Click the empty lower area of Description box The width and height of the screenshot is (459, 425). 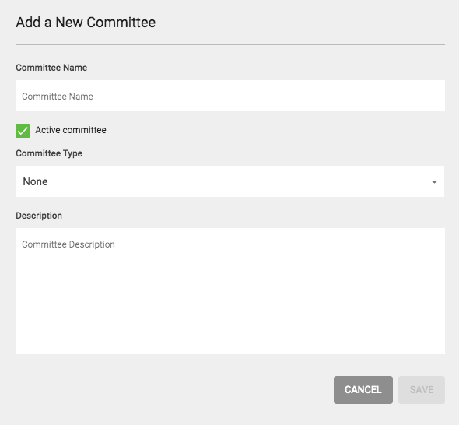230,316
